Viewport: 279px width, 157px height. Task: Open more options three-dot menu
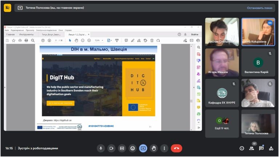pos(164,148)
